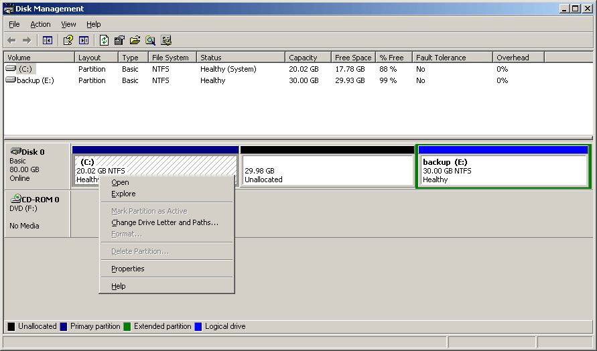Select the CD-ROM 0 drive icon
This screenshot has width=597, height=351.
point(15,199)
